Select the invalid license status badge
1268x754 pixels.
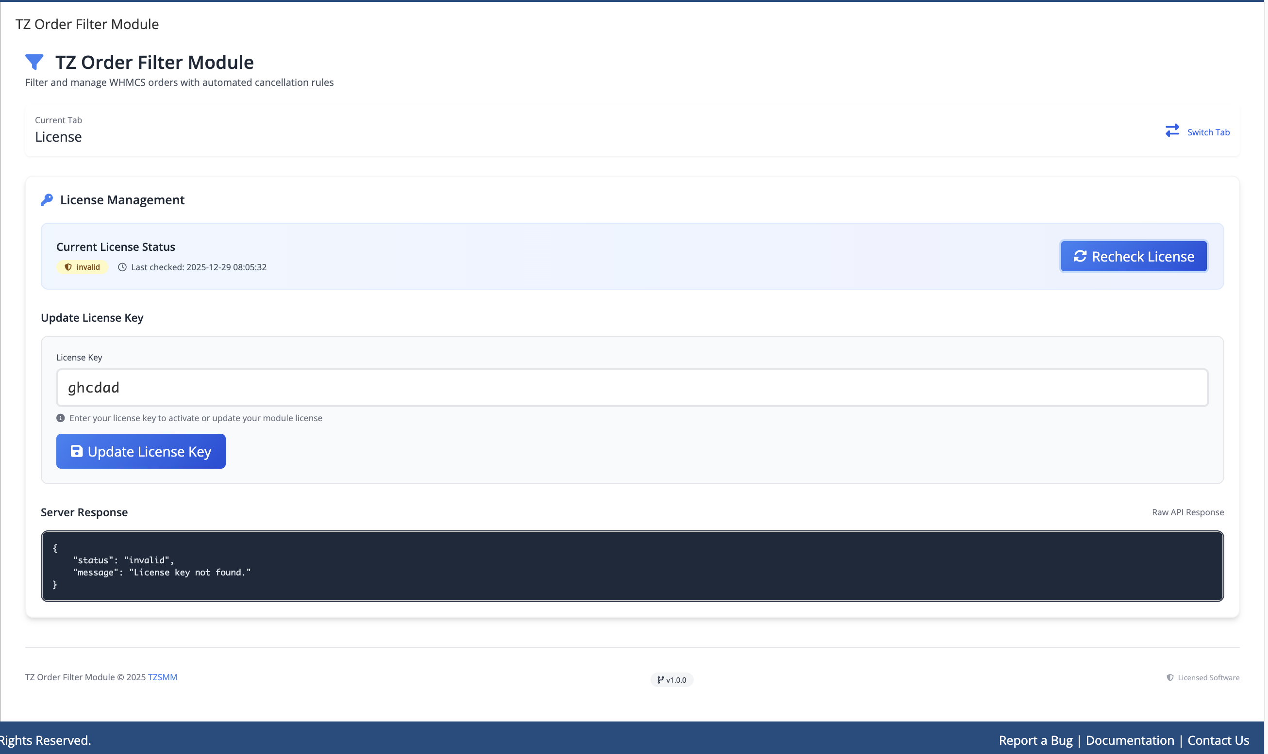pos(83,267)
